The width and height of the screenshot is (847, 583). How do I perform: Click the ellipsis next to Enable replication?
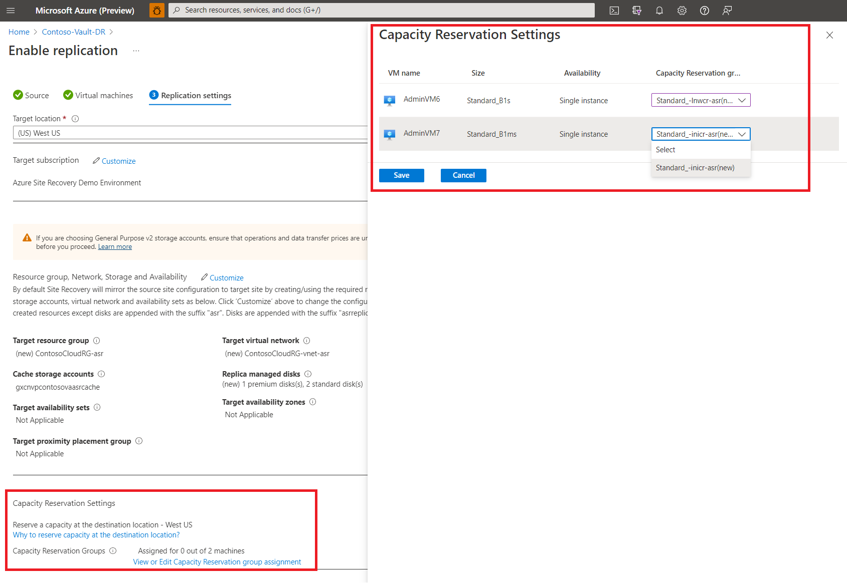[136, 51]
